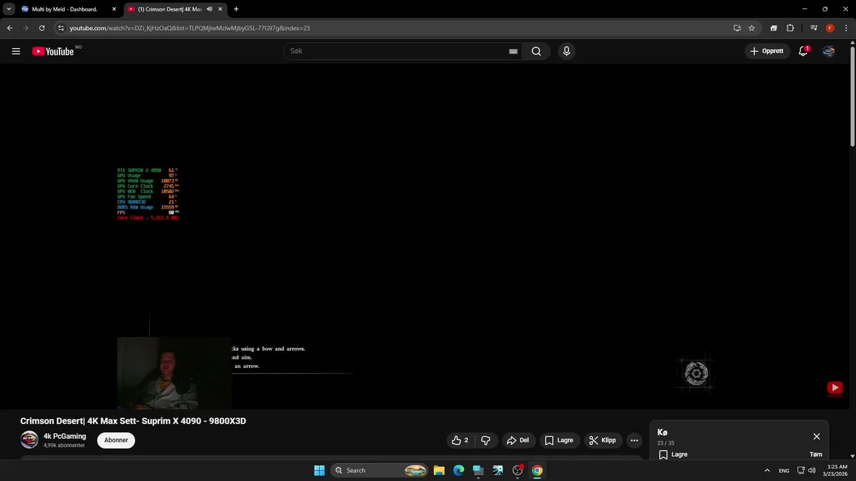The width and height of the screenshot is (856, 481).
Task: Open Chrome three-dot menu
Action: (846, 28)
